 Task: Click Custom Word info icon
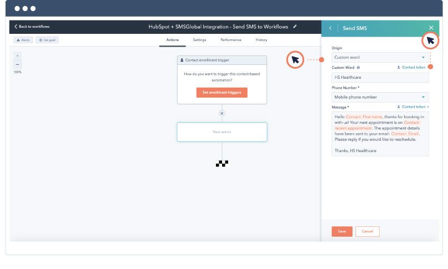tap(358, 68)
